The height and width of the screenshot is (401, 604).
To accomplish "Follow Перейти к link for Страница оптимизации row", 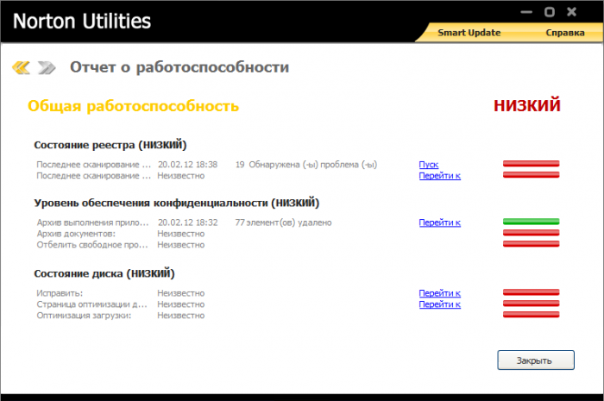I will pyautogui.click(x=439, y=304).
